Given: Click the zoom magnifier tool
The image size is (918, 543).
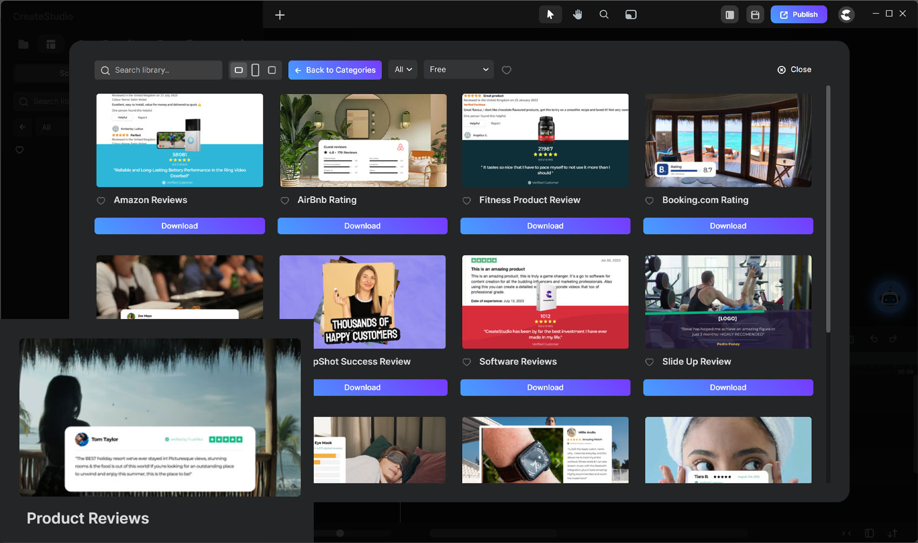Looking at the screenshot, I should click(604, 15).
